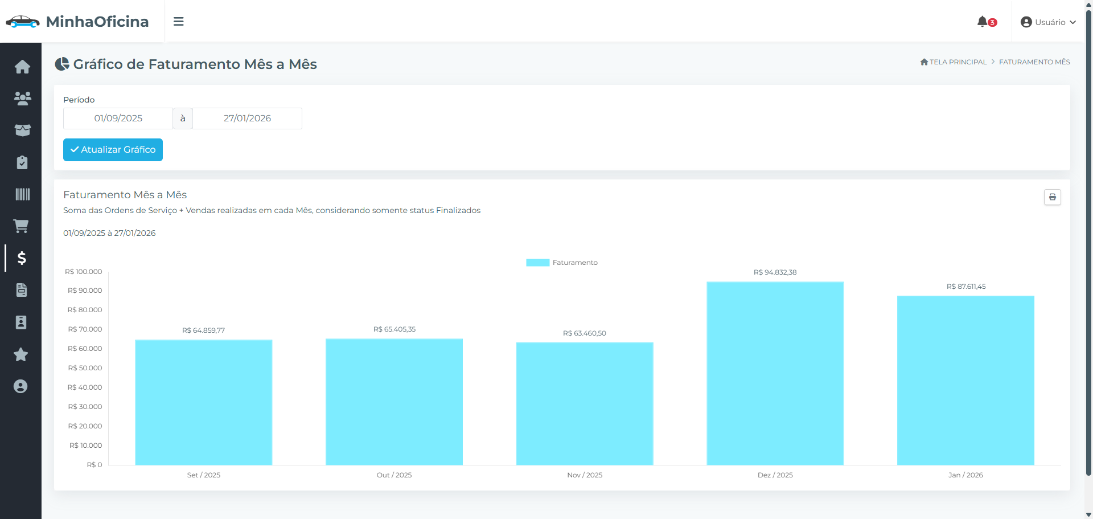1093x519 pixels.
Task: Expand the Usuário account dropdown
Action: (x=1048, y=22)
